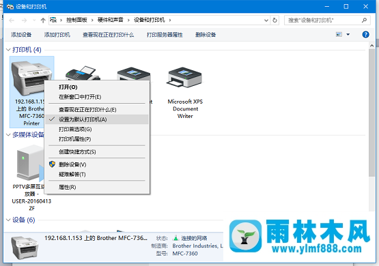The width and height of the screenshot is (379, 266).
Task: Click the MFC-7360 model value in details pane
Action: coord(185,254)
